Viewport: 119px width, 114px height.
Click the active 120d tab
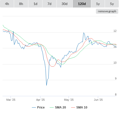pos(82,4)
